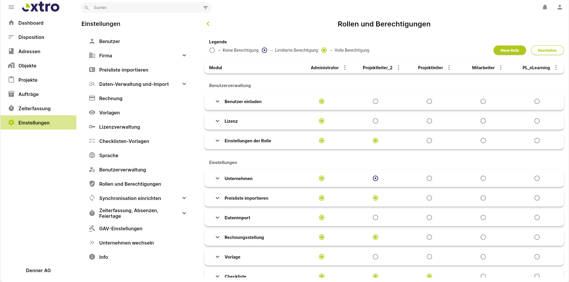Image resolution: width=569 pixels, height=282 pixels.
Task: Click the Zeiterfassung stopwatch icon in sidebar
Action: (11, 108)
